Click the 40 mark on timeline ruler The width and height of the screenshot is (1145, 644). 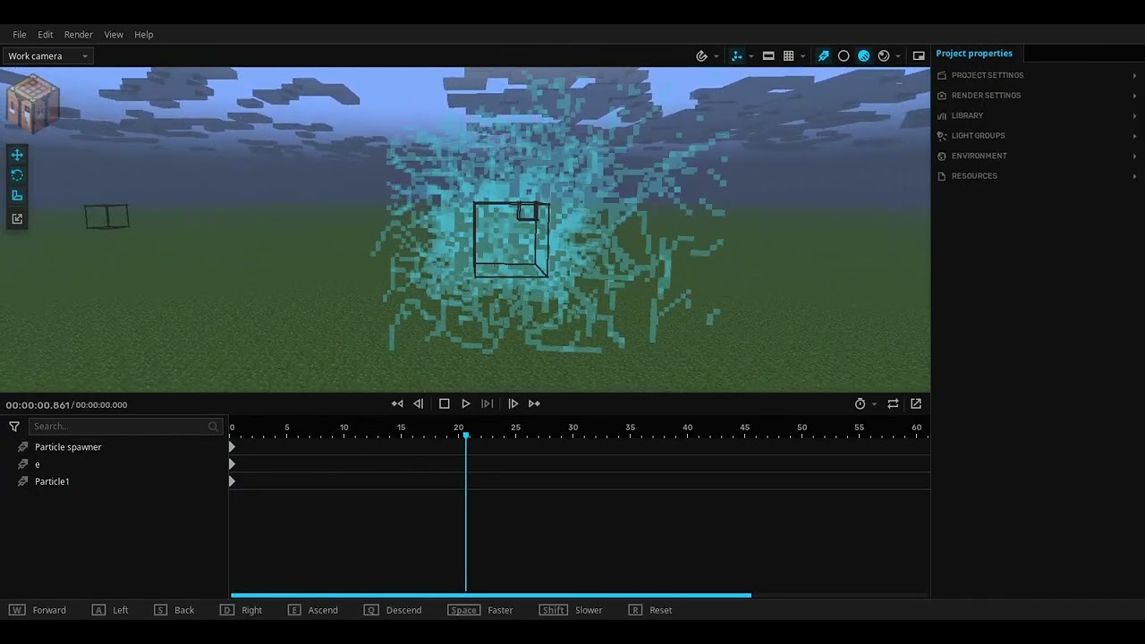pyautogui.click(x=687, y=428)
